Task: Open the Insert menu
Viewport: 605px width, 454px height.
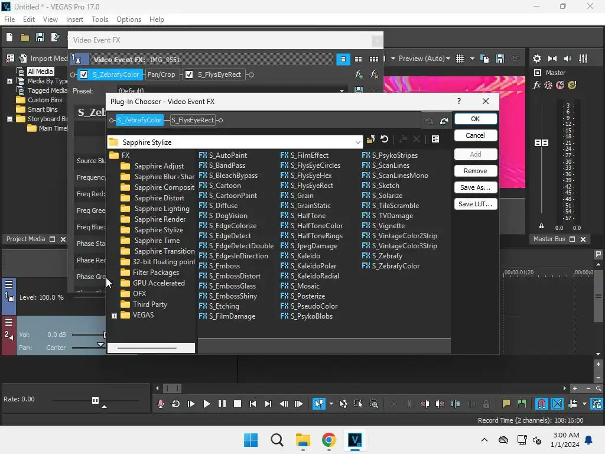Action: [74, 20]
